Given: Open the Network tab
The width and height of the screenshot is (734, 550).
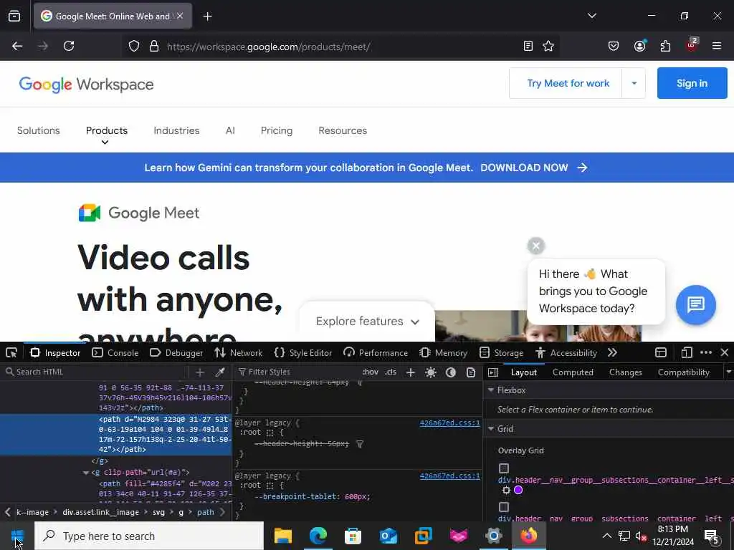Looking at the screenshot, I should (239, 352).
